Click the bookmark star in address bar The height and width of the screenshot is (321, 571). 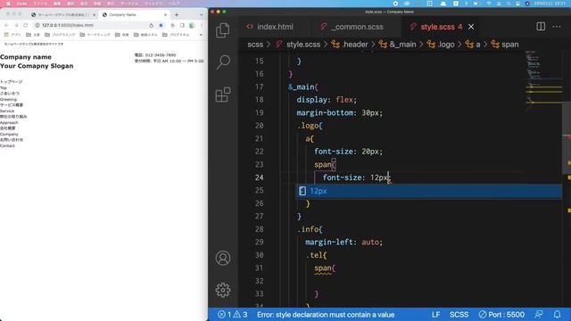click(x=161, y=25)
